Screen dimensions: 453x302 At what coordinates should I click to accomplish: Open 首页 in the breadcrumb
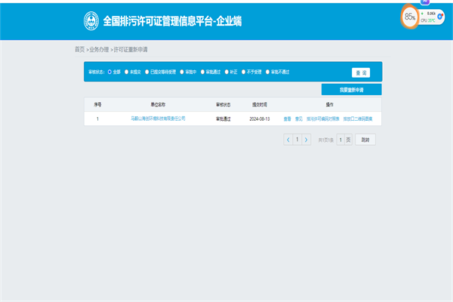click(79, 49)
